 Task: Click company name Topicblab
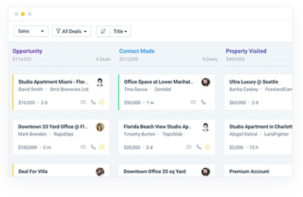coord(172,134)
